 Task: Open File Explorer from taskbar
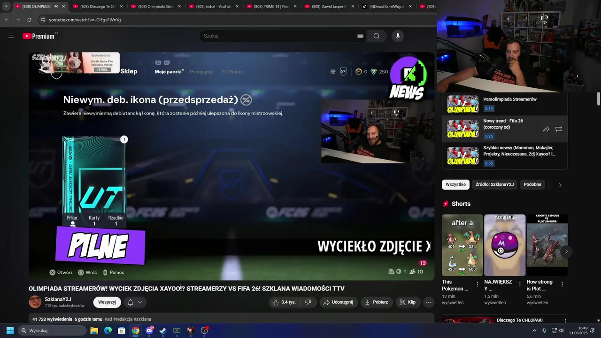[94, 330]
